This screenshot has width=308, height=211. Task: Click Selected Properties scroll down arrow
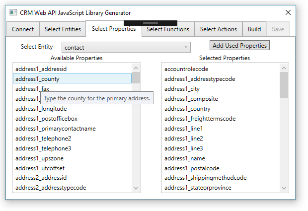click(284, 188)
